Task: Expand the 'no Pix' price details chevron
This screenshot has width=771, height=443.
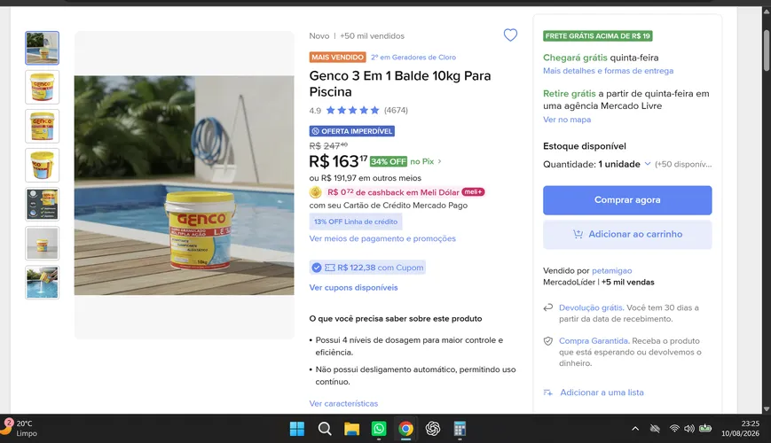Action: click(439, 161)
